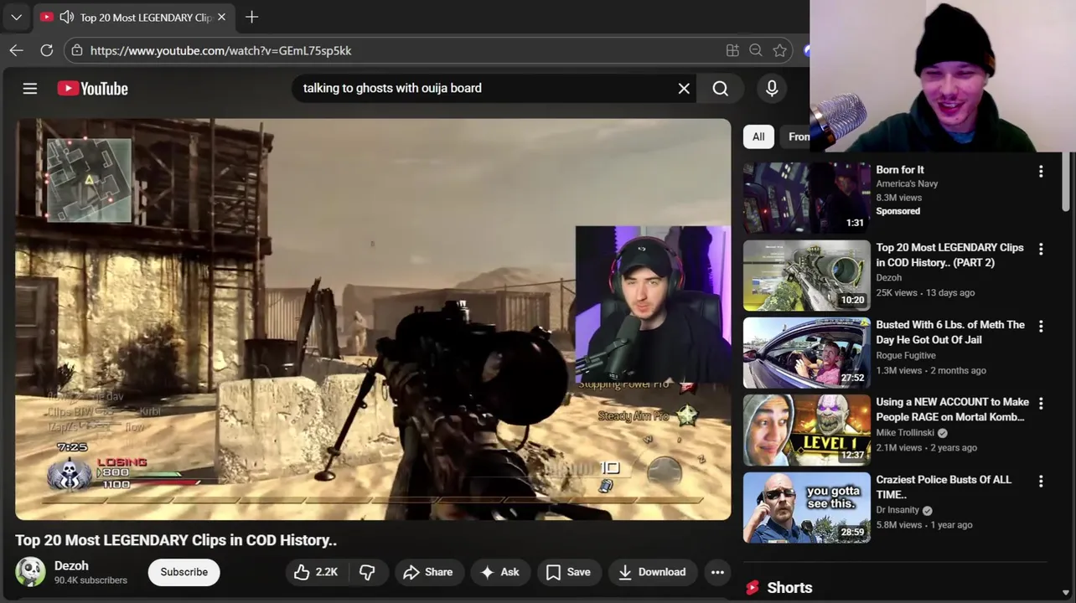Screen dimensions: 1076x603
Task: Open the YouTube guide hamburger menu
Action: tap(30, 88)
